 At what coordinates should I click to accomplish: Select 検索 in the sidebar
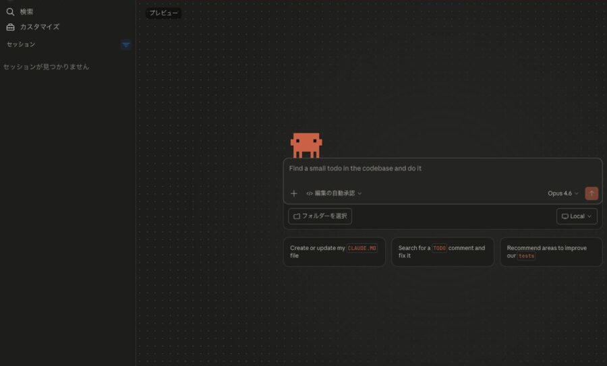point(27,11)
